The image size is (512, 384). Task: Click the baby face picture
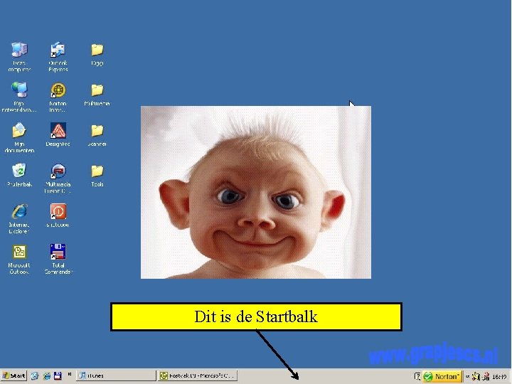(x=256, y=192)
